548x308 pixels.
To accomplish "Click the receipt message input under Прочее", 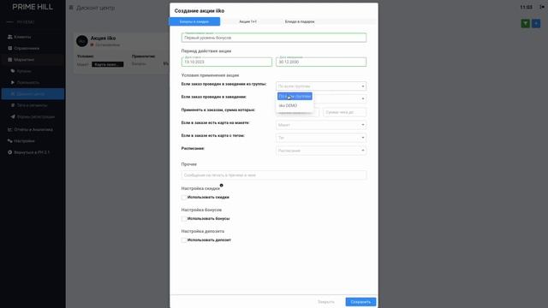I will (274, 175).
